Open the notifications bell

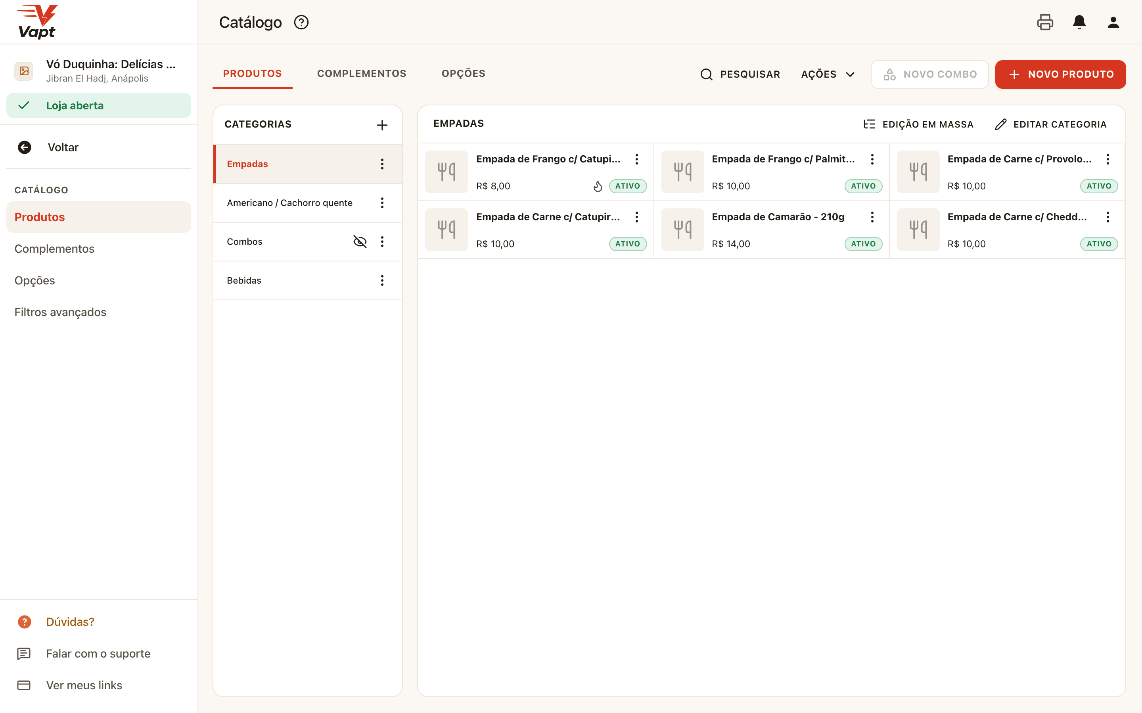coord(1079,22)
